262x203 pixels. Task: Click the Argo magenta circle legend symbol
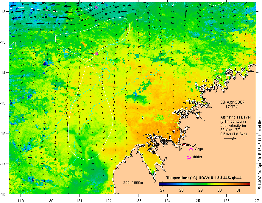pyautogui.click(x=191, y=150)
